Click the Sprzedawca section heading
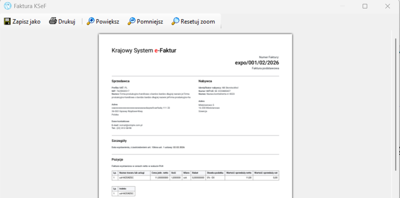Screen dimensions: 400x198 pyautogui.click(x=120, y=81)
